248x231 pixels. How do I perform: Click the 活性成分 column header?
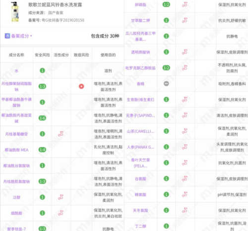(61, 55)
